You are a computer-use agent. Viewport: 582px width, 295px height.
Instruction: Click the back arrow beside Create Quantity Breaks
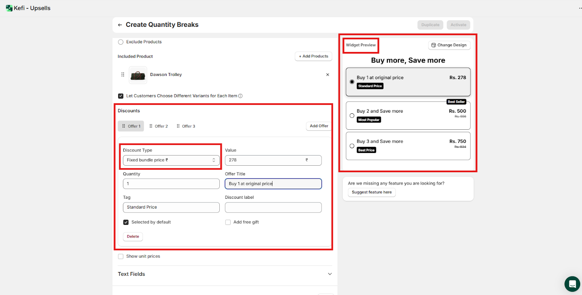pos(120,25)
